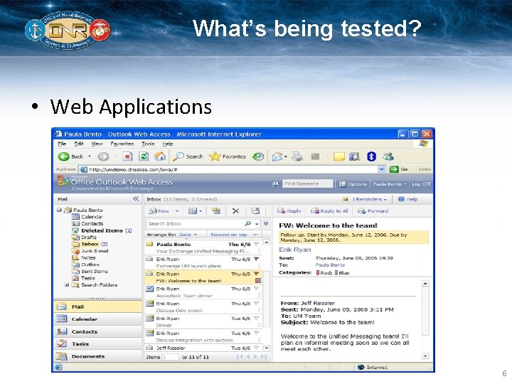Open the Tools menu
512x384 pixels.
[148, 144]
